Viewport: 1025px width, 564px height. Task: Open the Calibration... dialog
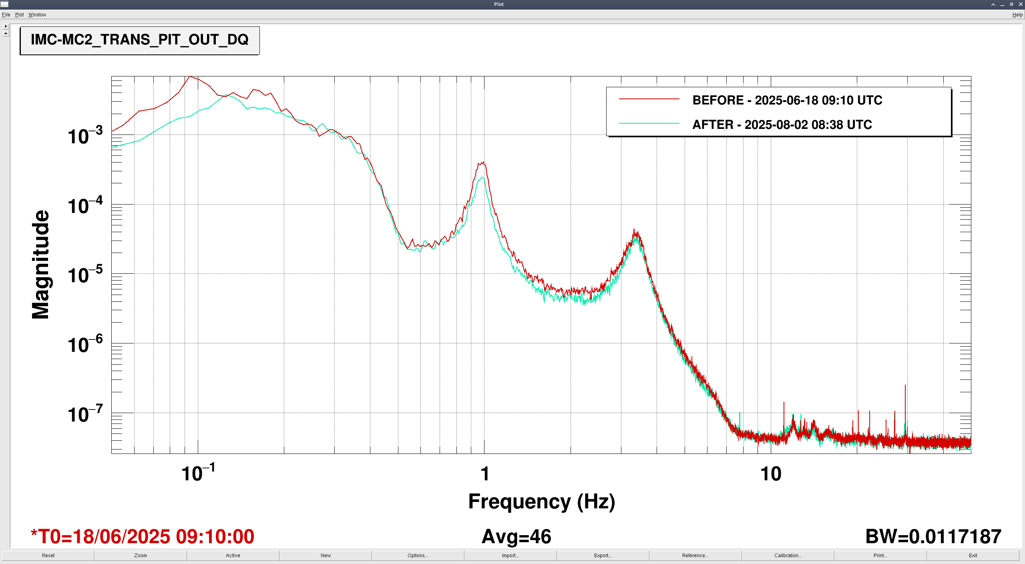(x=788, y=555)
